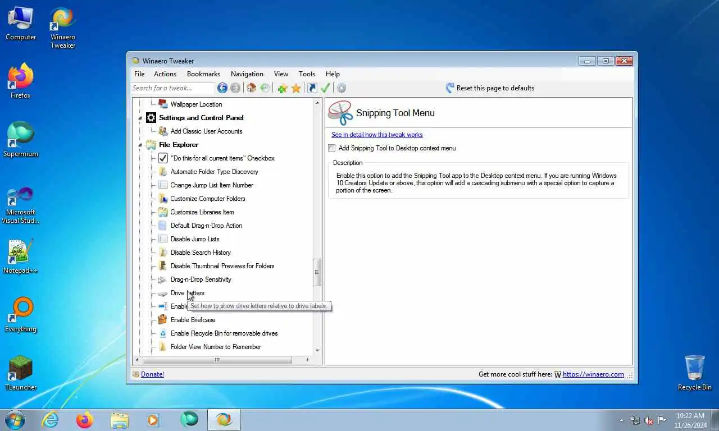
Task: Open TLauncher desktop shortcut
Action: point(21,373)
